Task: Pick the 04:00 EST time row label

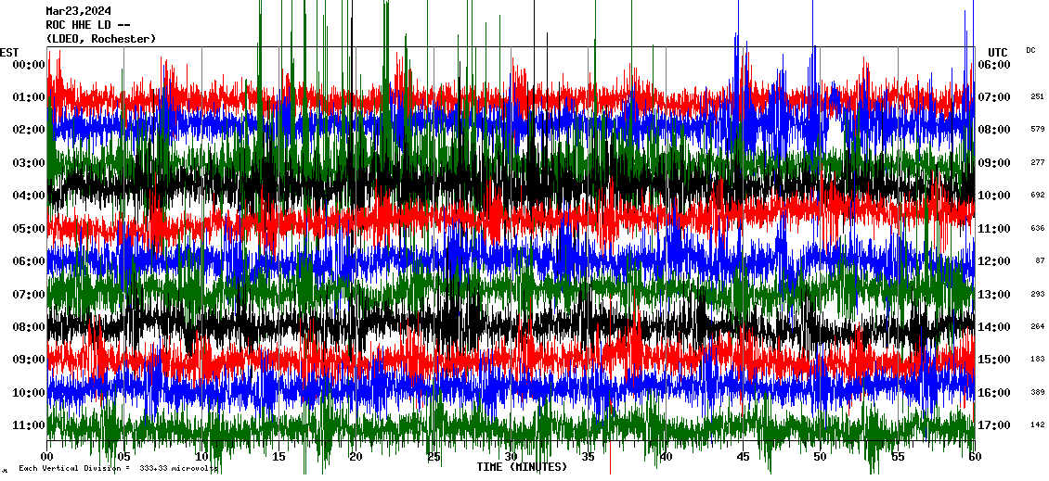Action: [x=29, y=196]
